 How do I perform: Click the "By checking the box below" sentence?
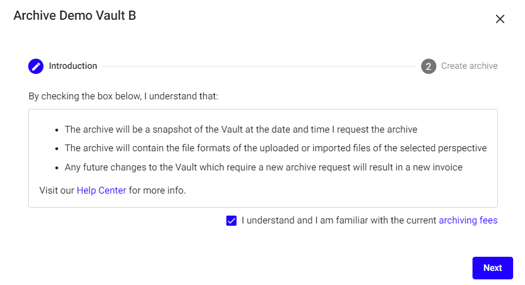[x=123, y=96]
